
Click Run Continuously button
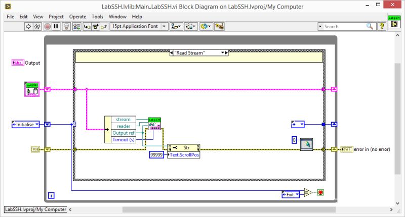pos(37,26)
